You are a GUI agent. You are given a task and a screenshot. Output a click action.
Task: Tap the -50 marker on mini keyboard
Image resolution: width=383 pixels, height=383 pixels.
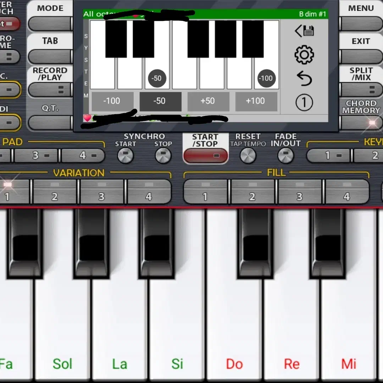tap(157, 78)
